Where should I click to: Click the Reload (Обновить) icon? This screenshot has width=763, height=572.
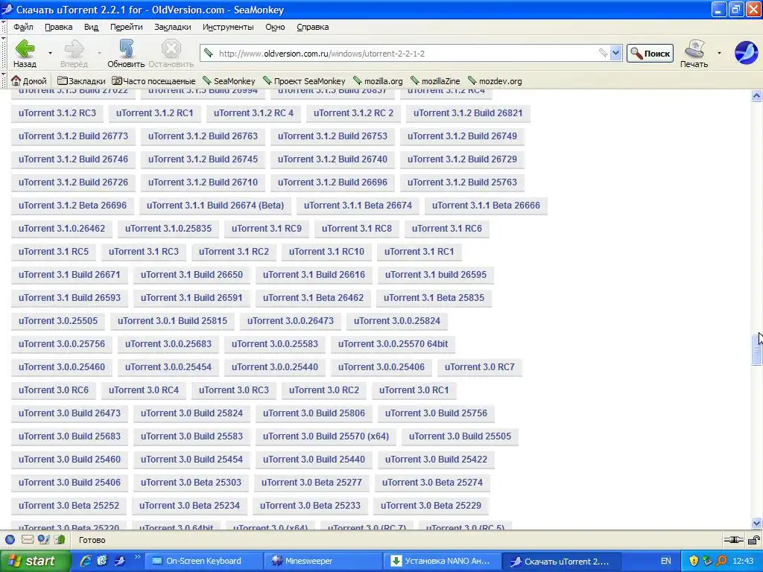click(x=126, y=49)
